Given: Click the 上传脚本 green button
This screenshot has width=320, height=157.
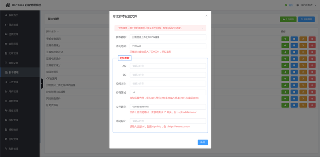Looking at the screenshot, I should (x=288, y=19).
